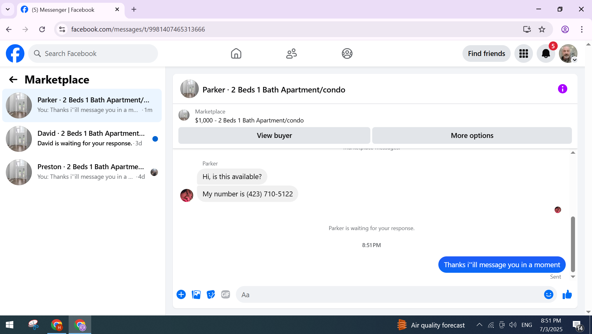Open volume control in system tray
This screenshot has height=334, width=592.
513,325
